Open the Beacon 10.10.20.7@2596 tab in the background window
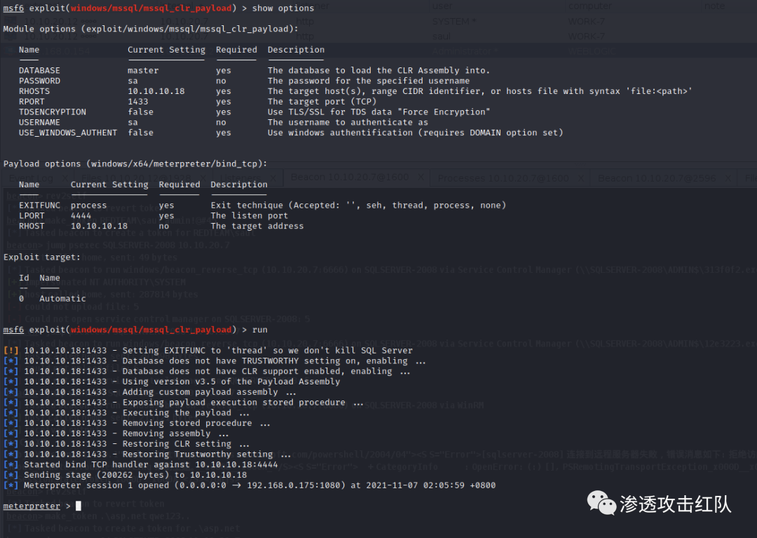This screenshot has height=538, width=757. click(657, 178)
